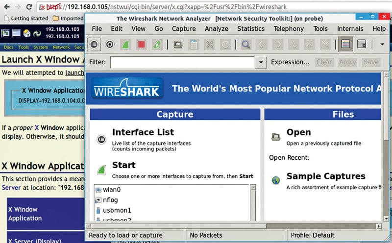The image size is (392, 243).
Task: Open a capture file via toolbar icon
Action: 178,45
